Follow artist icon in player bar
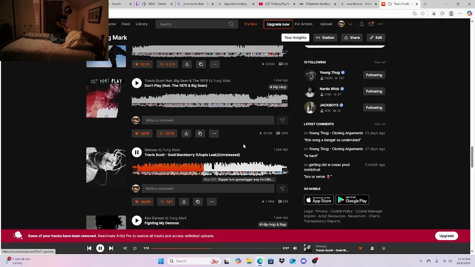Viewport: 475px width, 267px height. pos(372,248)
